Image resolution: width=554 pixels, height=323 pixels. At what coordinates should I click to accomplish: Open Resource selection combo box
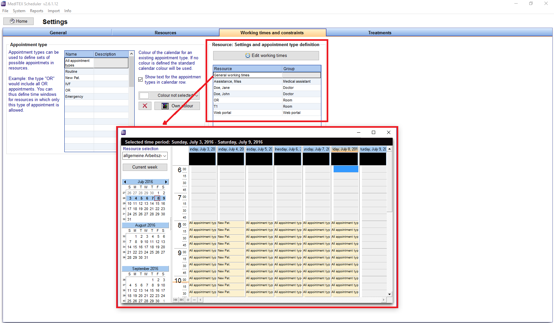[x=145, y=156]
